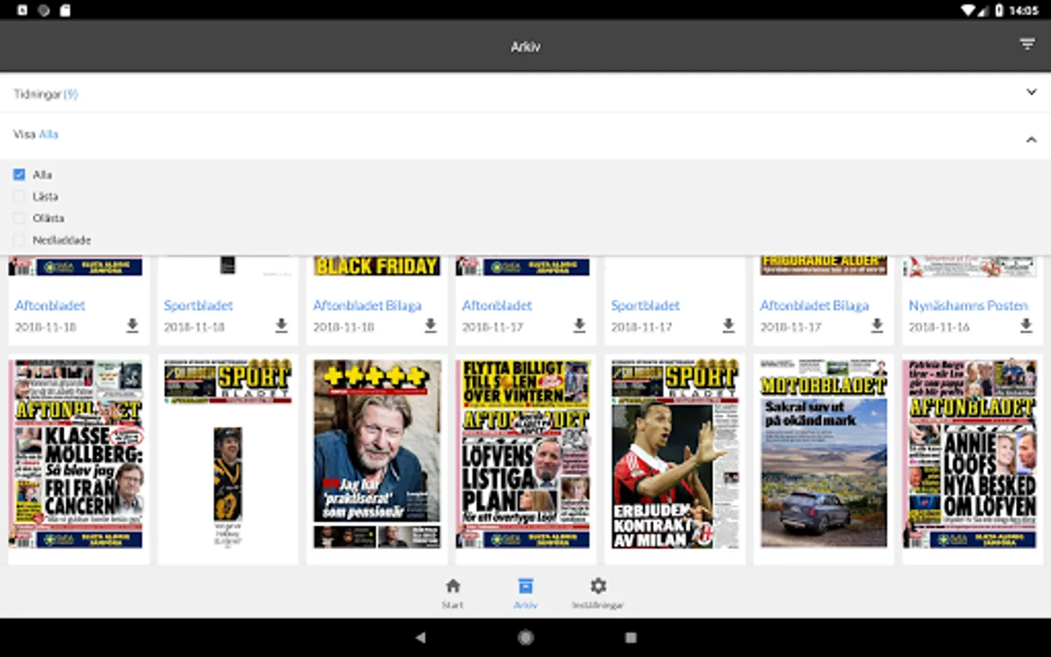Open Sportbladet cover with hockey player

tap(228, 453)
